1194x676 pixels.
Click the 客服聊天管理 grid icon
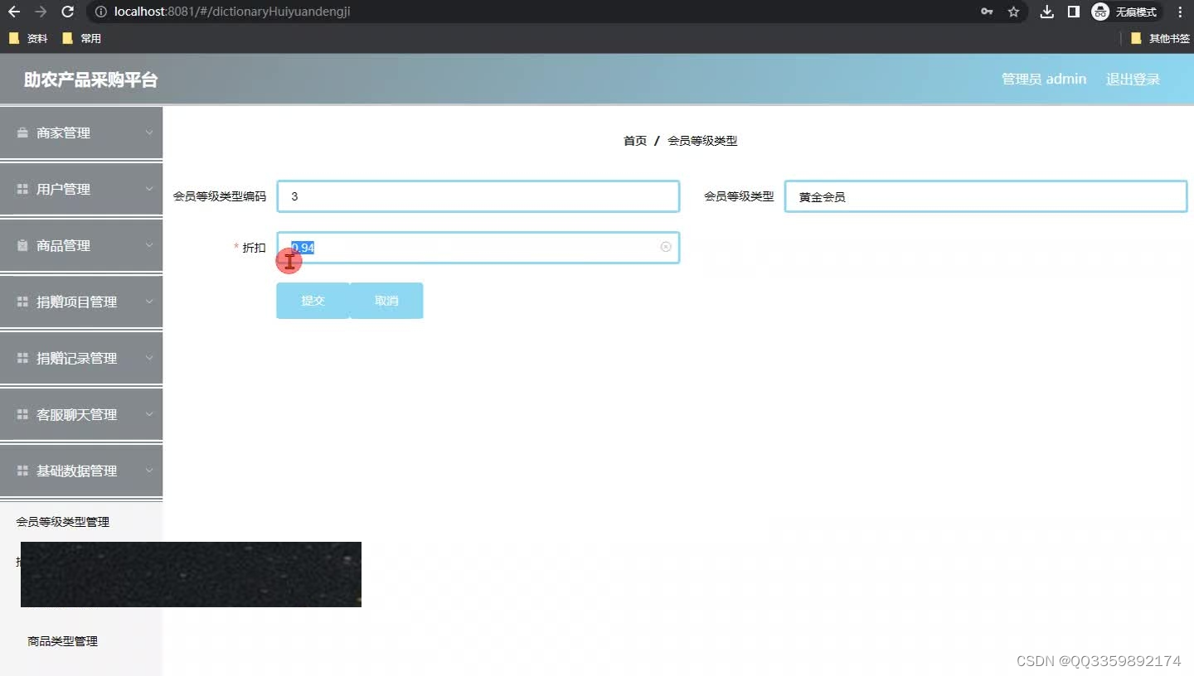[x=22, y=414]
